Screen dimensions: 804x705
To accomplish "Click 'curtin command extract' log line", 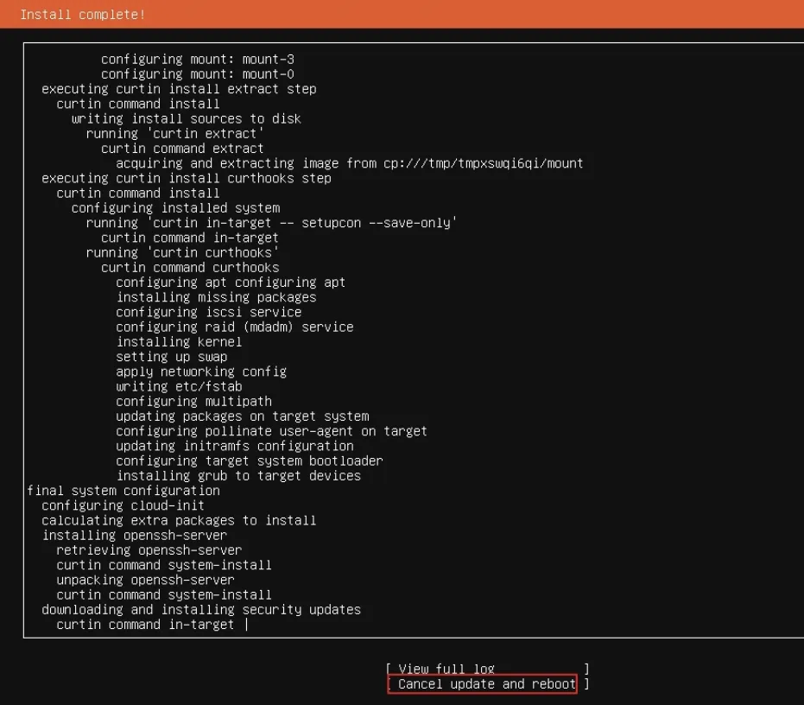I will pos(182,149).
